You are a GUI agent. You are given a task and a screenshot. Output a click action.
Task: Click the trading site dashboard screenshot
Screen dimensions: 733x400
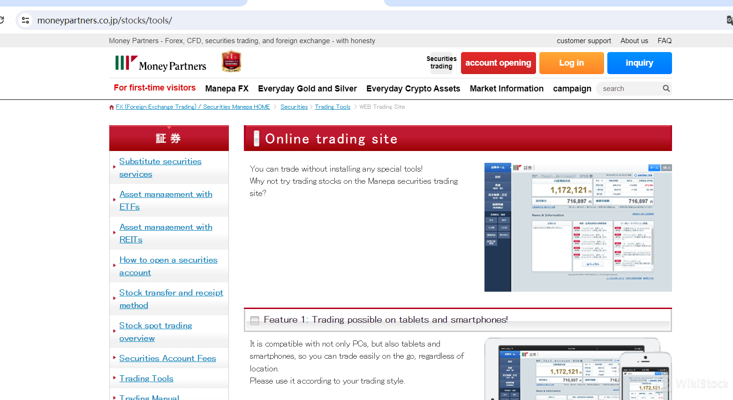pos(578,227)
